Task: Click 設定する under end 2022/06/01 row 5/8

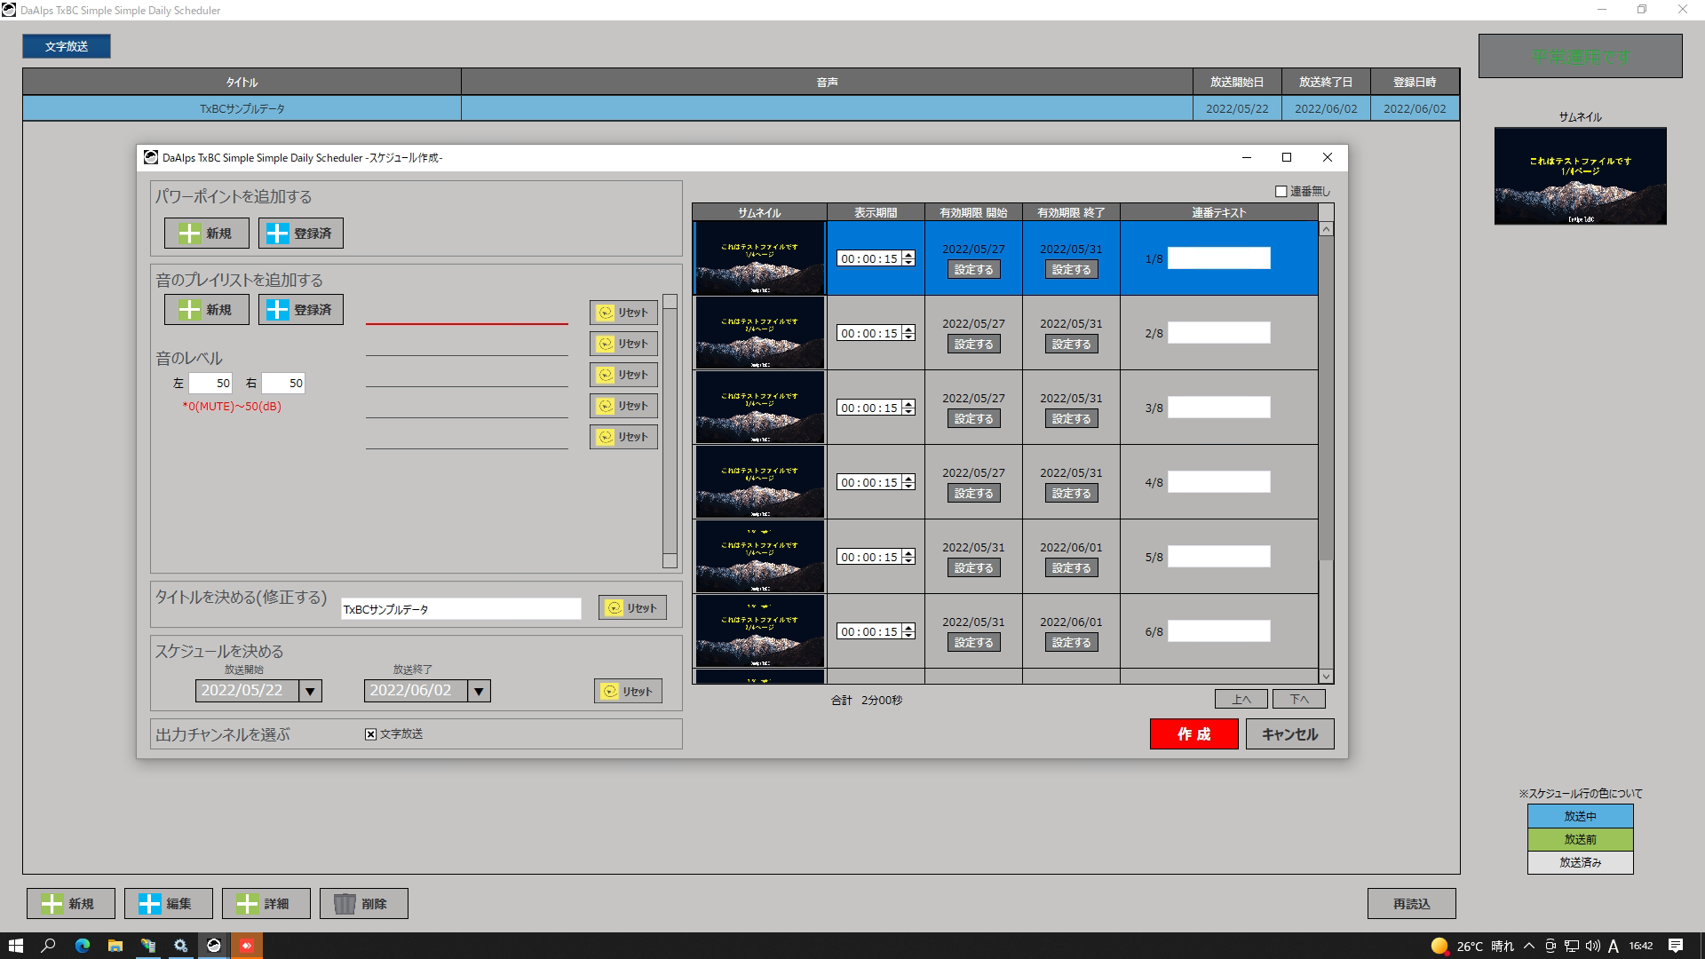Action: coord(1071,568)
